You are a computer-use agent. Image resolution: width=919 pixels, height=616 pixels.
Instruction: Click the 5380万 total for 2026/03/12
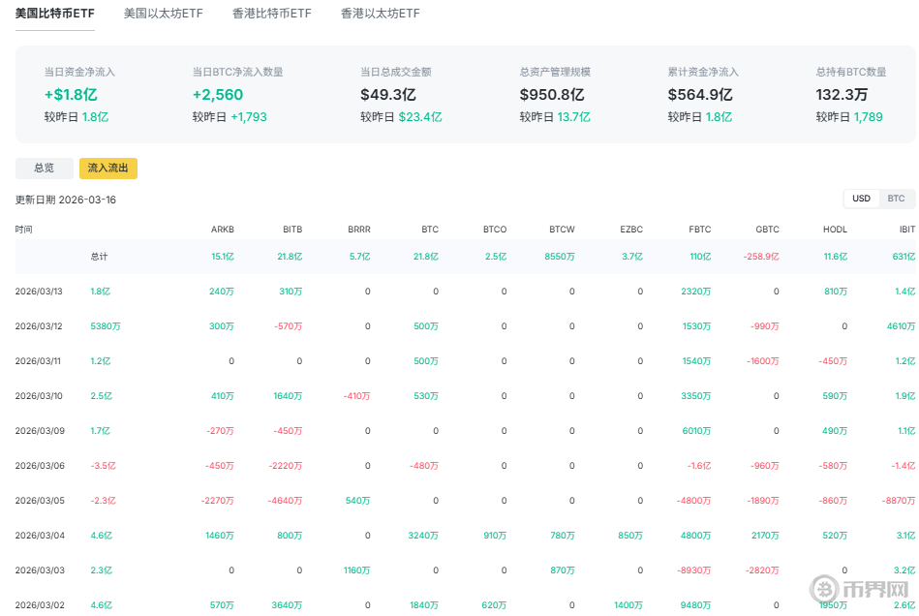pos(106,326)
